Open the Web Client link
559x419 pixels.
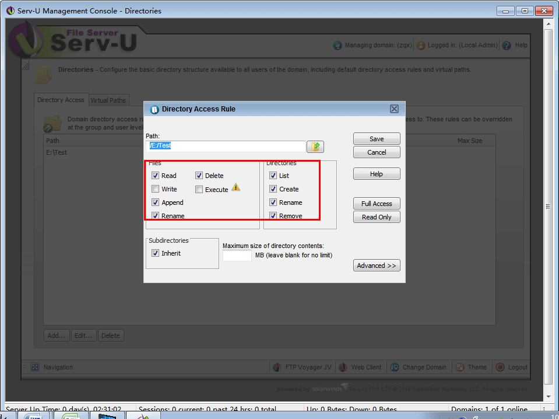click(x=366, y=367)
